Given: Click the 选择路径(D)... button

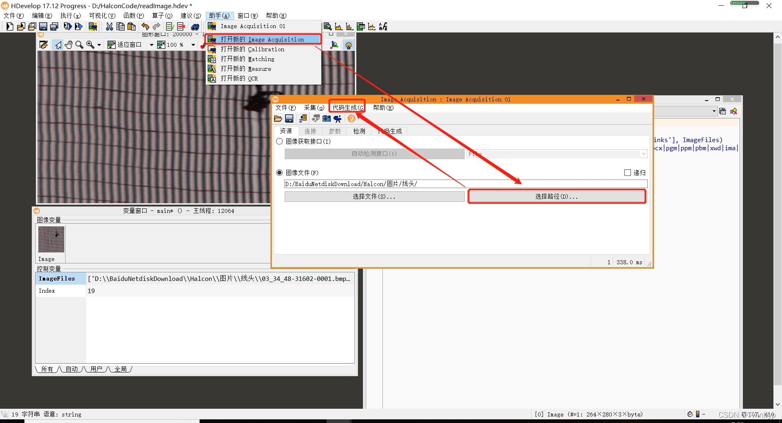Looking at the screenshot, I should pos(556,196).
